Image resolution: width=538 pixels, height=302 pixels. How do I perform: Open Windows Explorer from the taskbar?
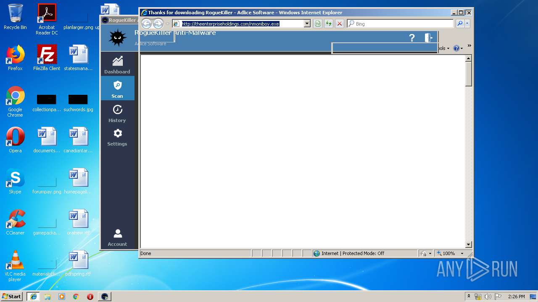(x=47, y=297)
